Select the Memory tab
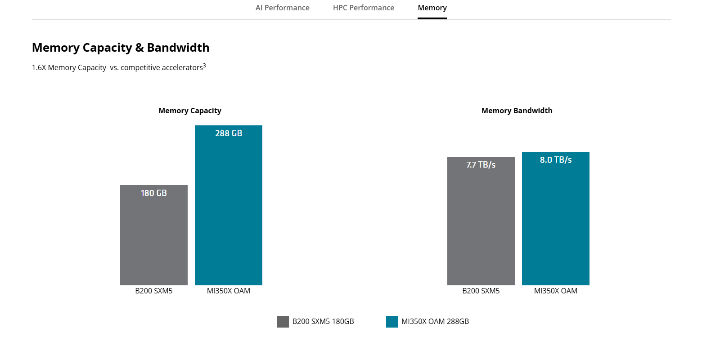The image size is (702, 337). pyautogui.click(x=432, y=8)
